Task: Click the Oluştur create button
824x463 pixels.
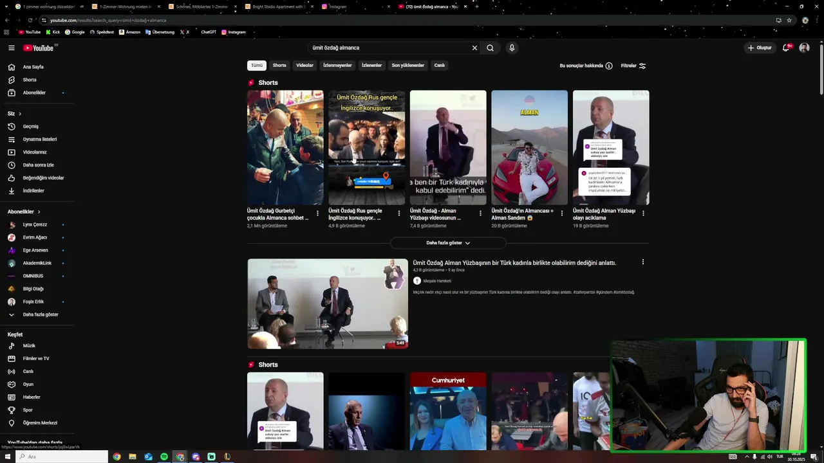Action: [760, 48]
